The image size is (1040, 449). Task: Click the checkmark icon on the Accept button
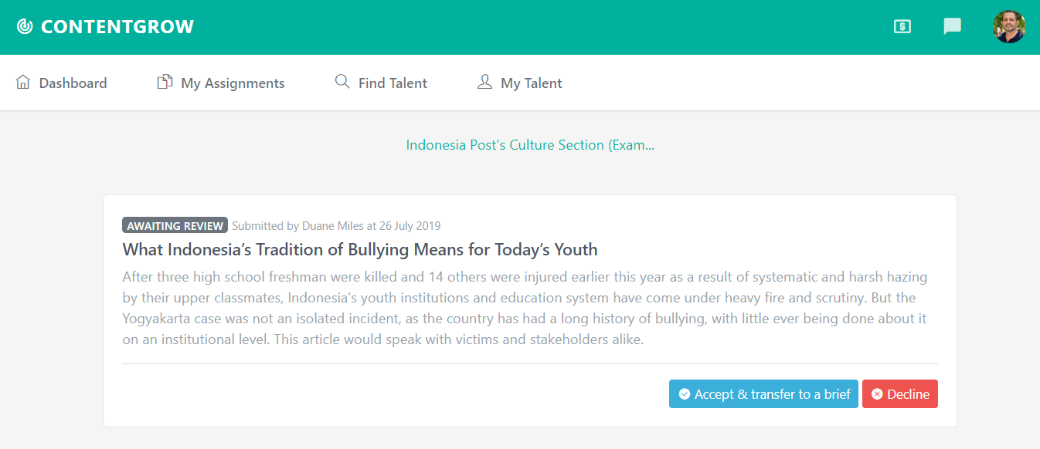684,394
